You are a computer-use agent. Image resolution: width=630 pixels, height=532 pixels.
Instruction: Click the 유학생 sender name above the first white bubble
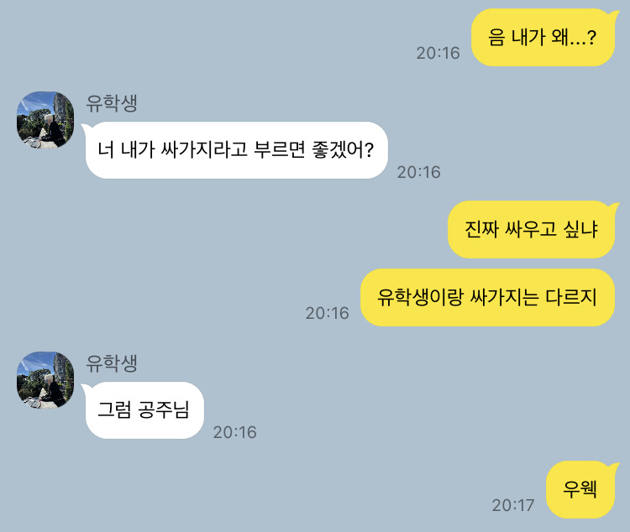[112, 103]
